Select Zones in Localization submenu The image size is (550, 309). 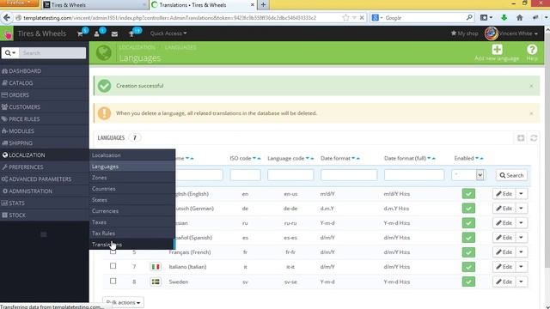pyautogui.click(x=131, y=178)
